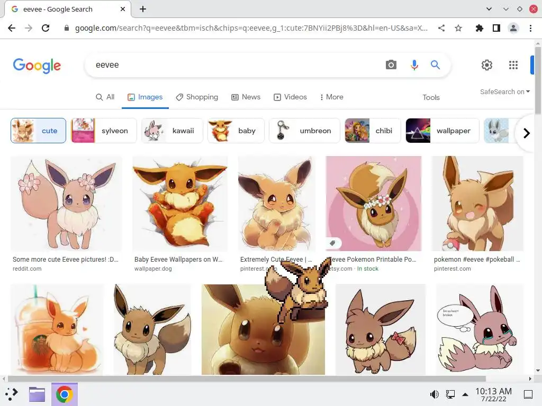The height and width of the screenshot is (406, 542).
Task: Apply the baby filter chip
Action: (236, 131)
